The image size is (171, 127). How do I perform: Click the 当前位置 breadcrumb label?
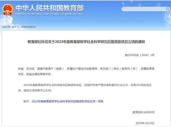coord(6,27)
